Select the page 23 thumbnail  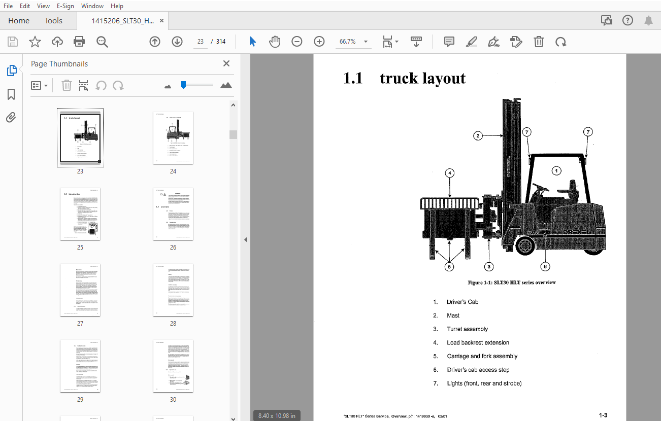(80, 138)
